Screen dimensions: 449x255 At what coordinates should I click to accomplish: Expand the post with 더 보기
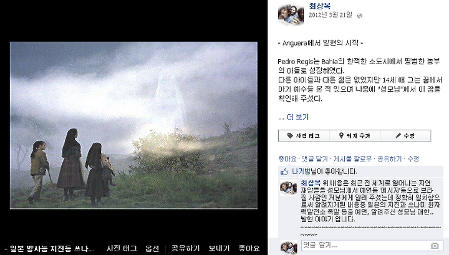tap(298, 117)
